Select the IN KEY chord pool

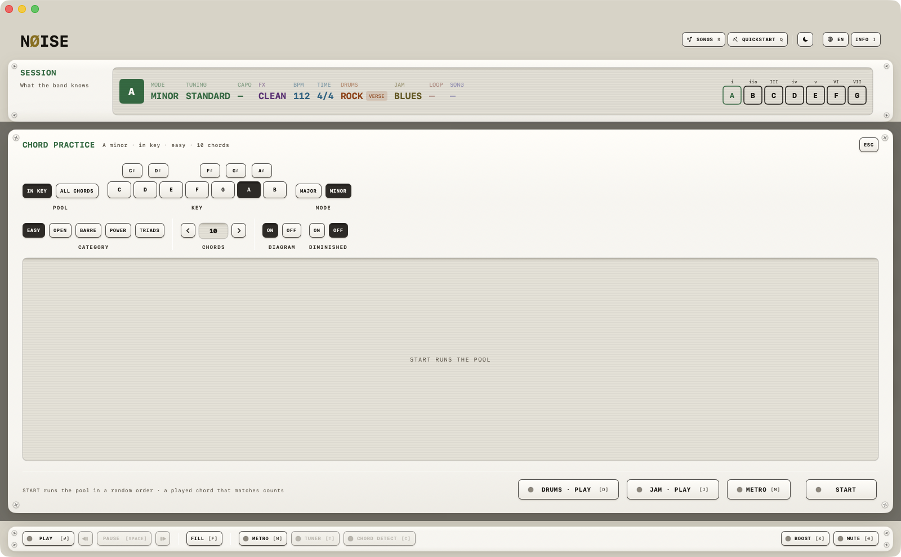[37, 191]
